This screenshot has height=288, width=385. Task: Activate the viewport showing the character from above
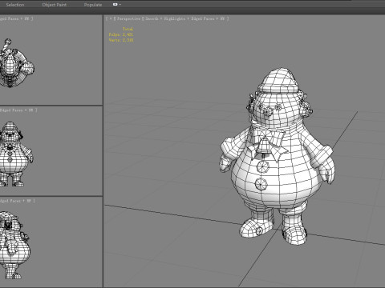tap(51, 60)
